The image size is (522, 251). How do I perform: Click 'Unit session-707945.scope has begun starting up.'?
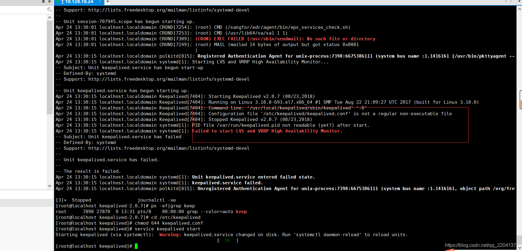click(129, 22)
